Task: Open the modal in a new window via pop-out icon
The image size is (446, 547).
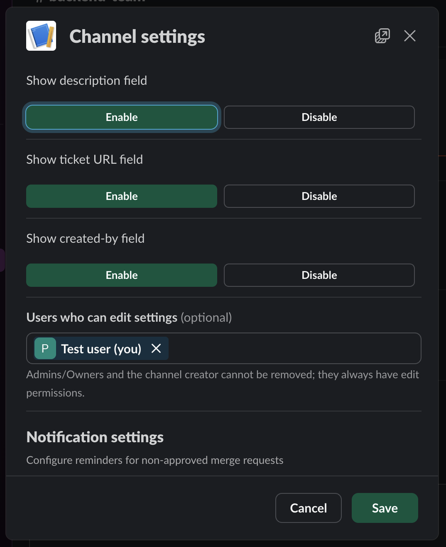Action: pyautogui.click(x=382, y=36)
